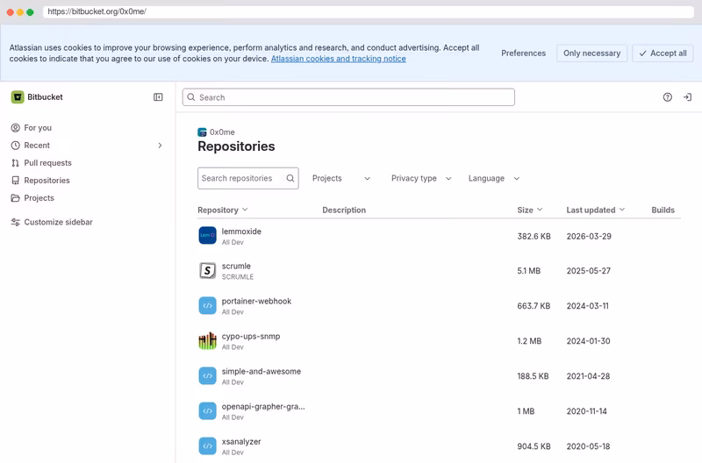Open the simple-and-awesome repository link
This screenshot has height=463, width=702.
pos(261,371)
